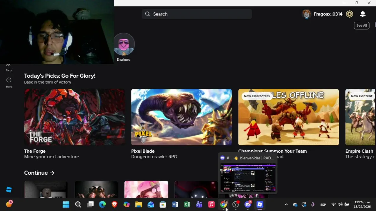Open the Party sidebar item
The image size is (376, 211).
pos(9,67)
